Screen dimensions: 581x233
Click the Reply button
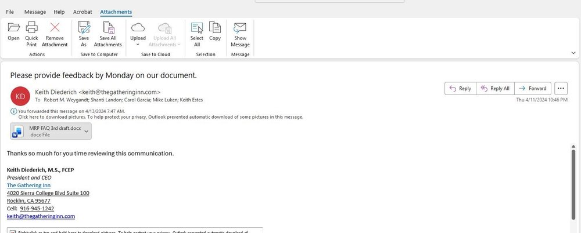(460, 89)
